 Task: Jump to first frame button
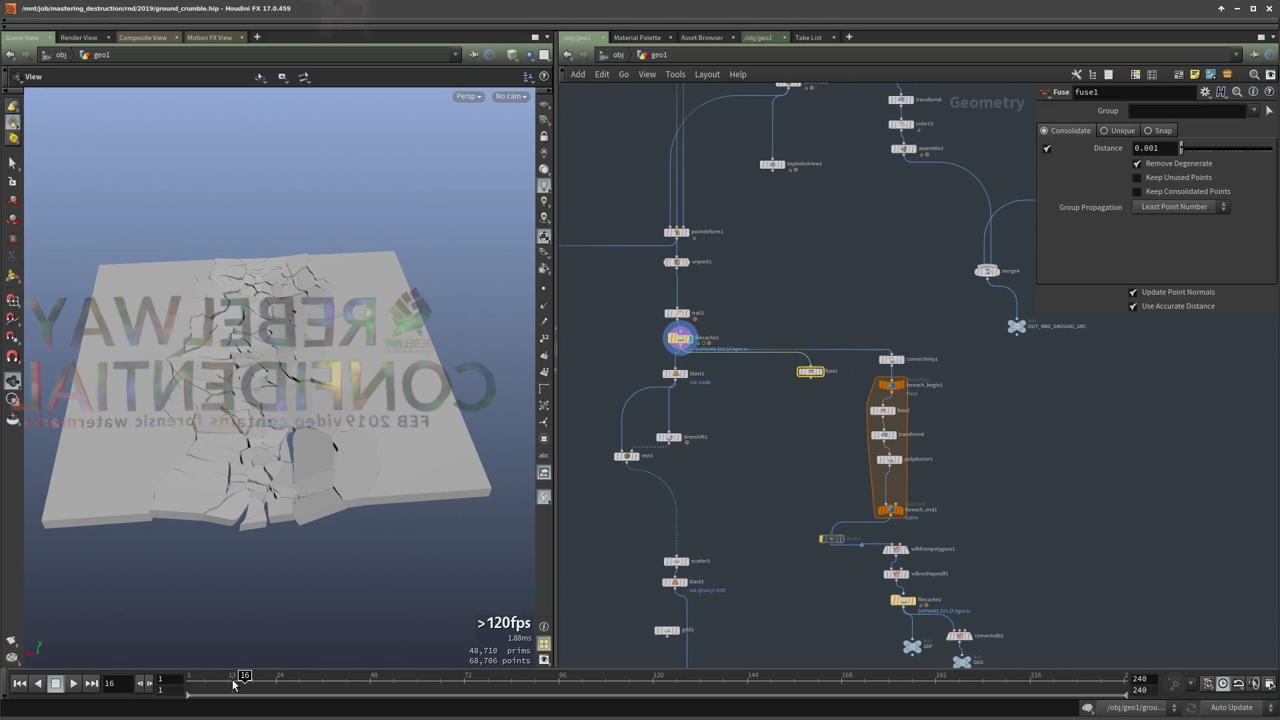[x=19, y=683]
